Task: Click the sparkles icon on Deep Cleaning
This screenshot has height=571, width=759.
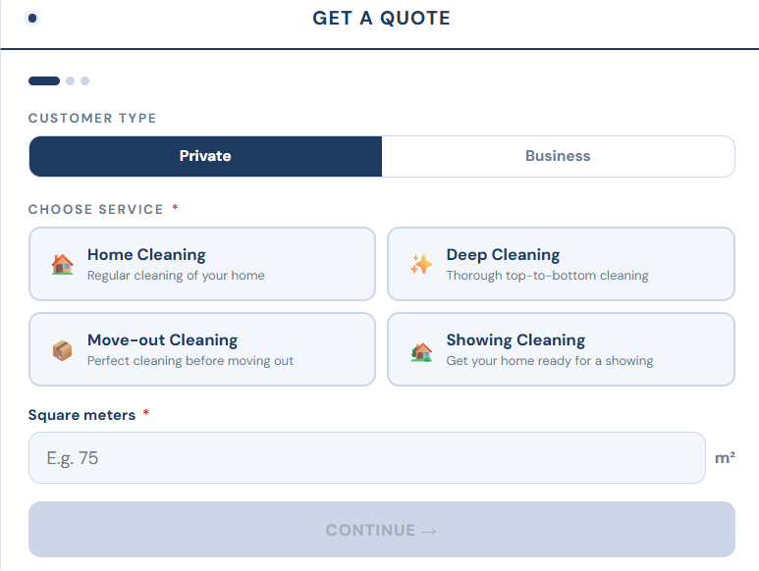Action: (421, 265)
